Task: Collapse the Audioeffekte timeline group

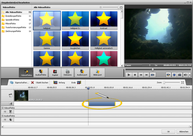Action: [2, 116]
